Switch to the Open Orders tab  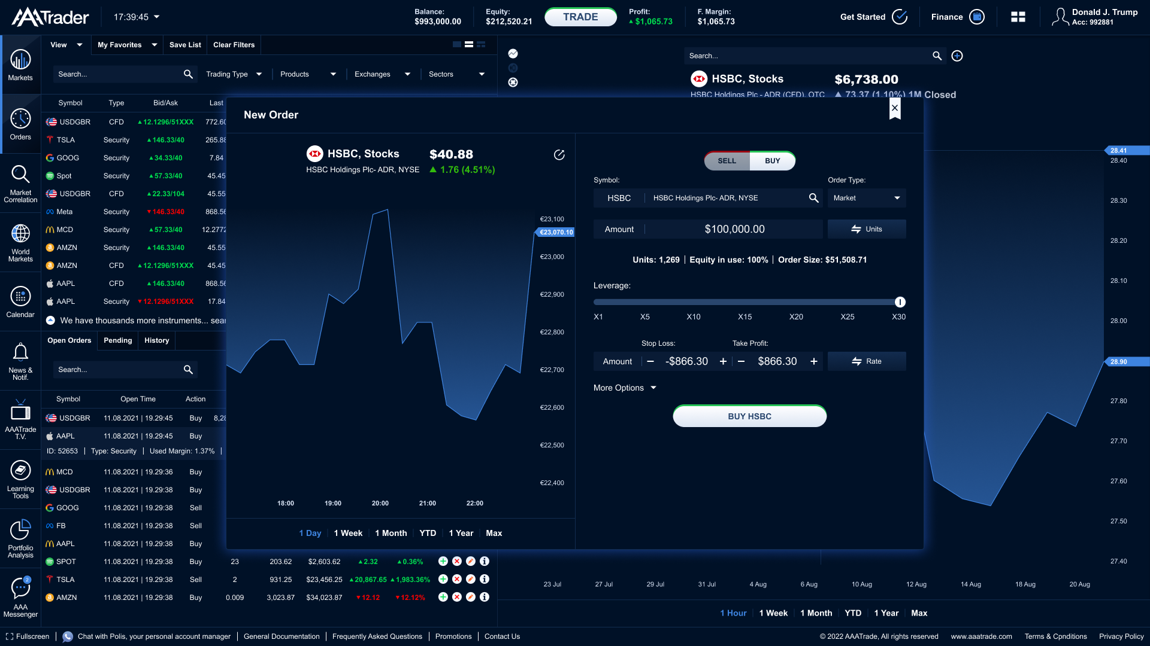tap(69, 340)
